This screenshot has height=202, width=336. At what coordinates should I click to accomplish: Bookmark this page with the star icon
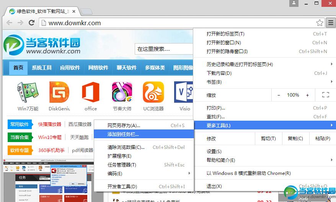point(320,23)
